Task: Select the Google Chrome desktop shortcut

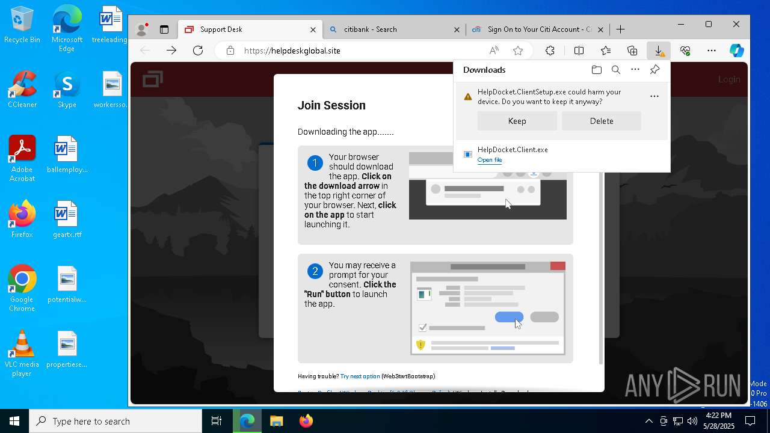Action: [x=22, y=288]
